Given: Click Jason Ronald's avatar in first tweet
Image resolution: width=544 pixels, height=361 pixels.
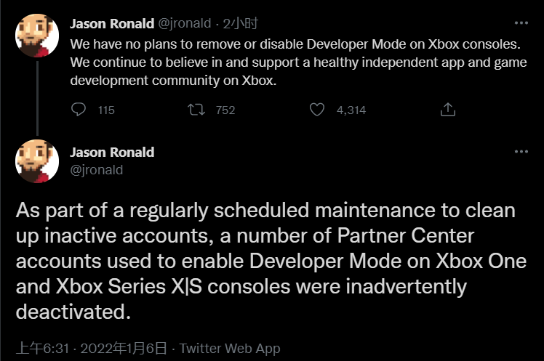Looking at the screenshot, I should click(x=37, y=37).
